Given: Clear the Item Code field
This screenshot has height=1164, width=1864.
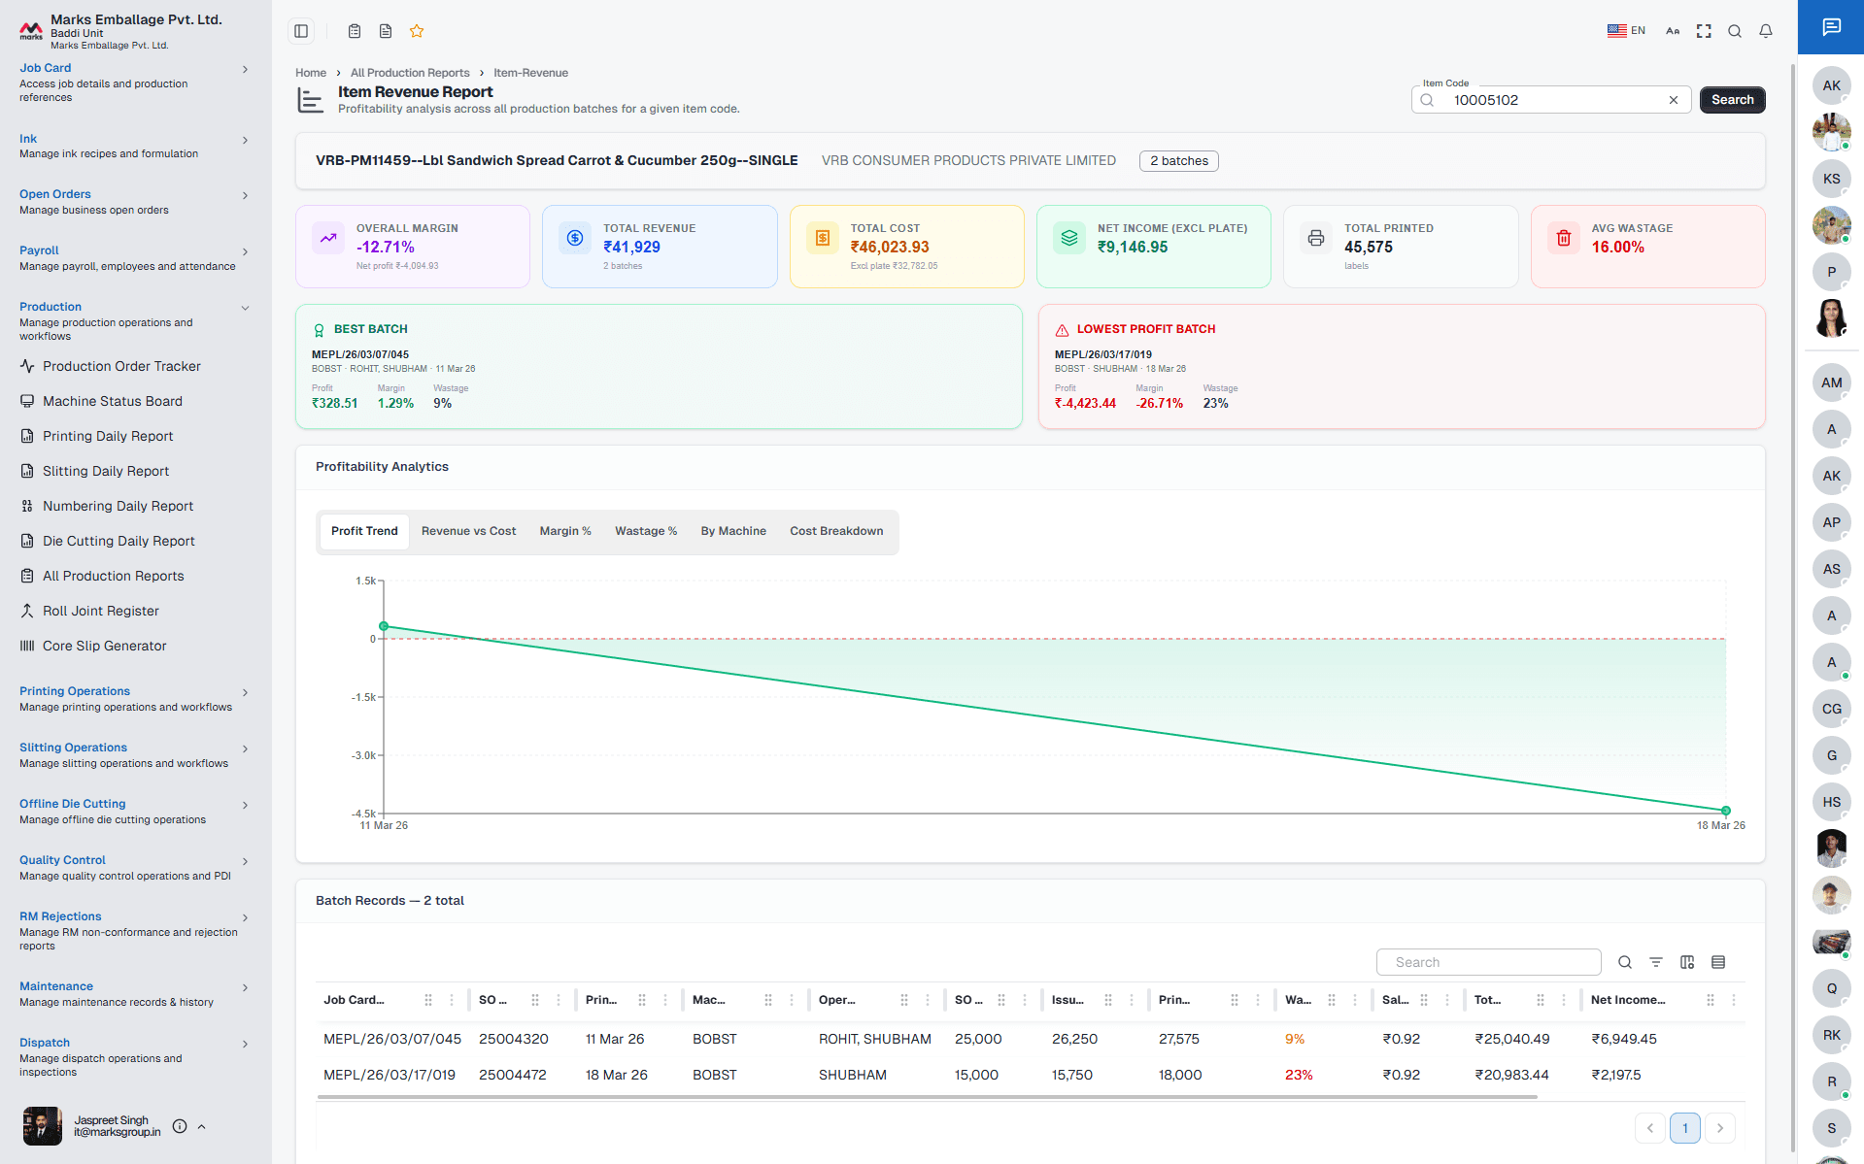Looking at the screenshot, I should pyautogui.click(x=1674, y=100).
